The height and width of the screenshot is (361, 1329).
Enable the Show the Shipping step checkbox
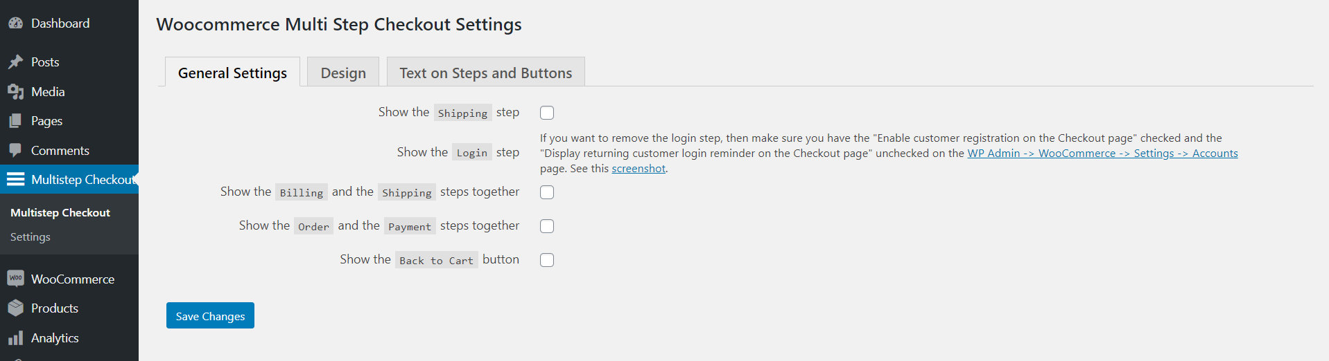pyautogui.click(x=547, y=113)
